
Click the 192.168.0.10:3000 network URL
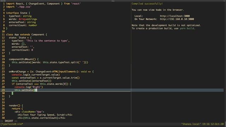[x=177, y=19]
